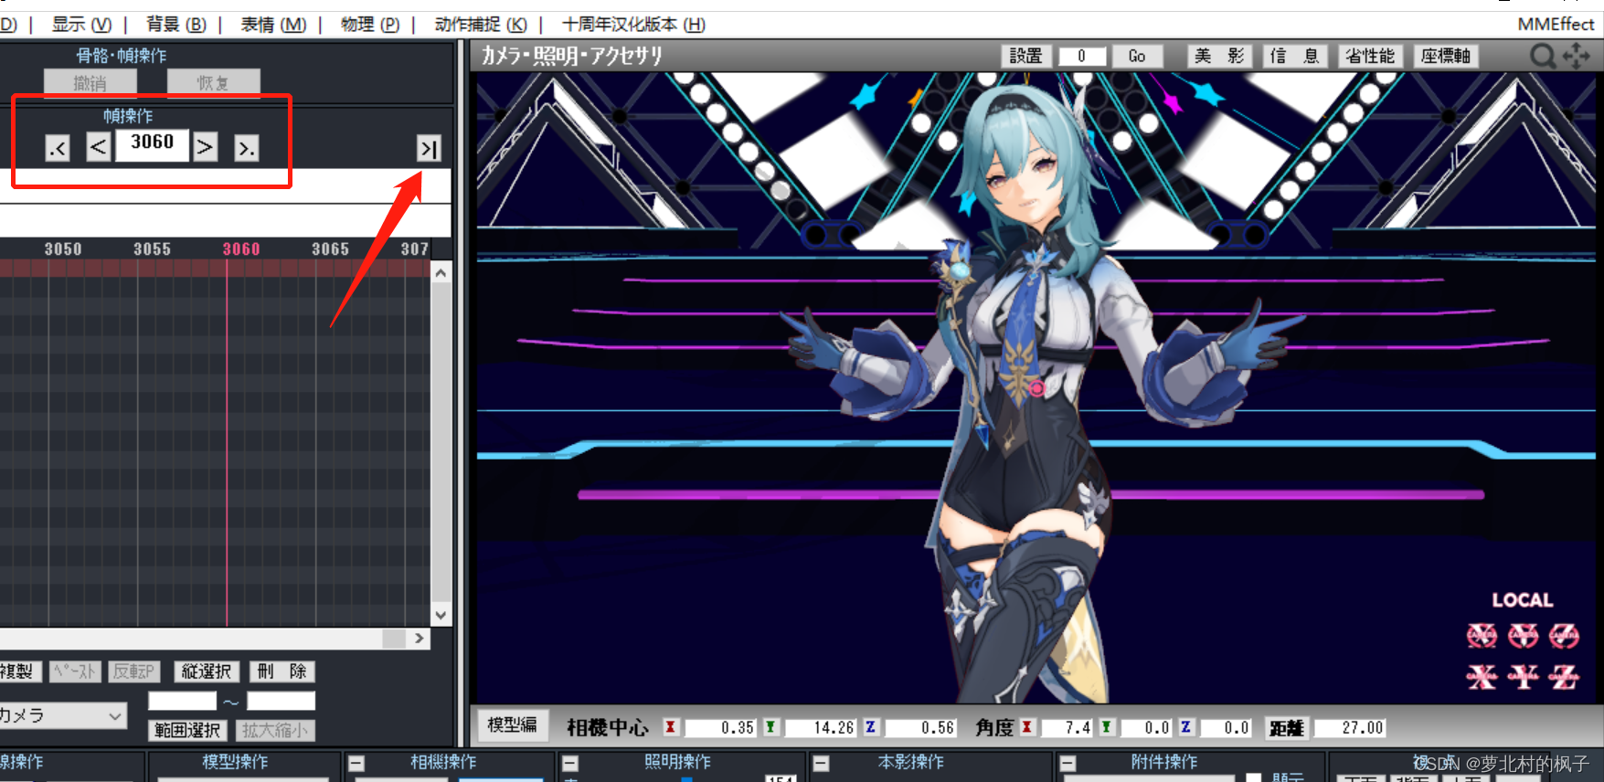Image resolution: width=1604 pixels, height=782 pixels.
Task: Toggle the 信息 display button
Action: (1294, 57)
